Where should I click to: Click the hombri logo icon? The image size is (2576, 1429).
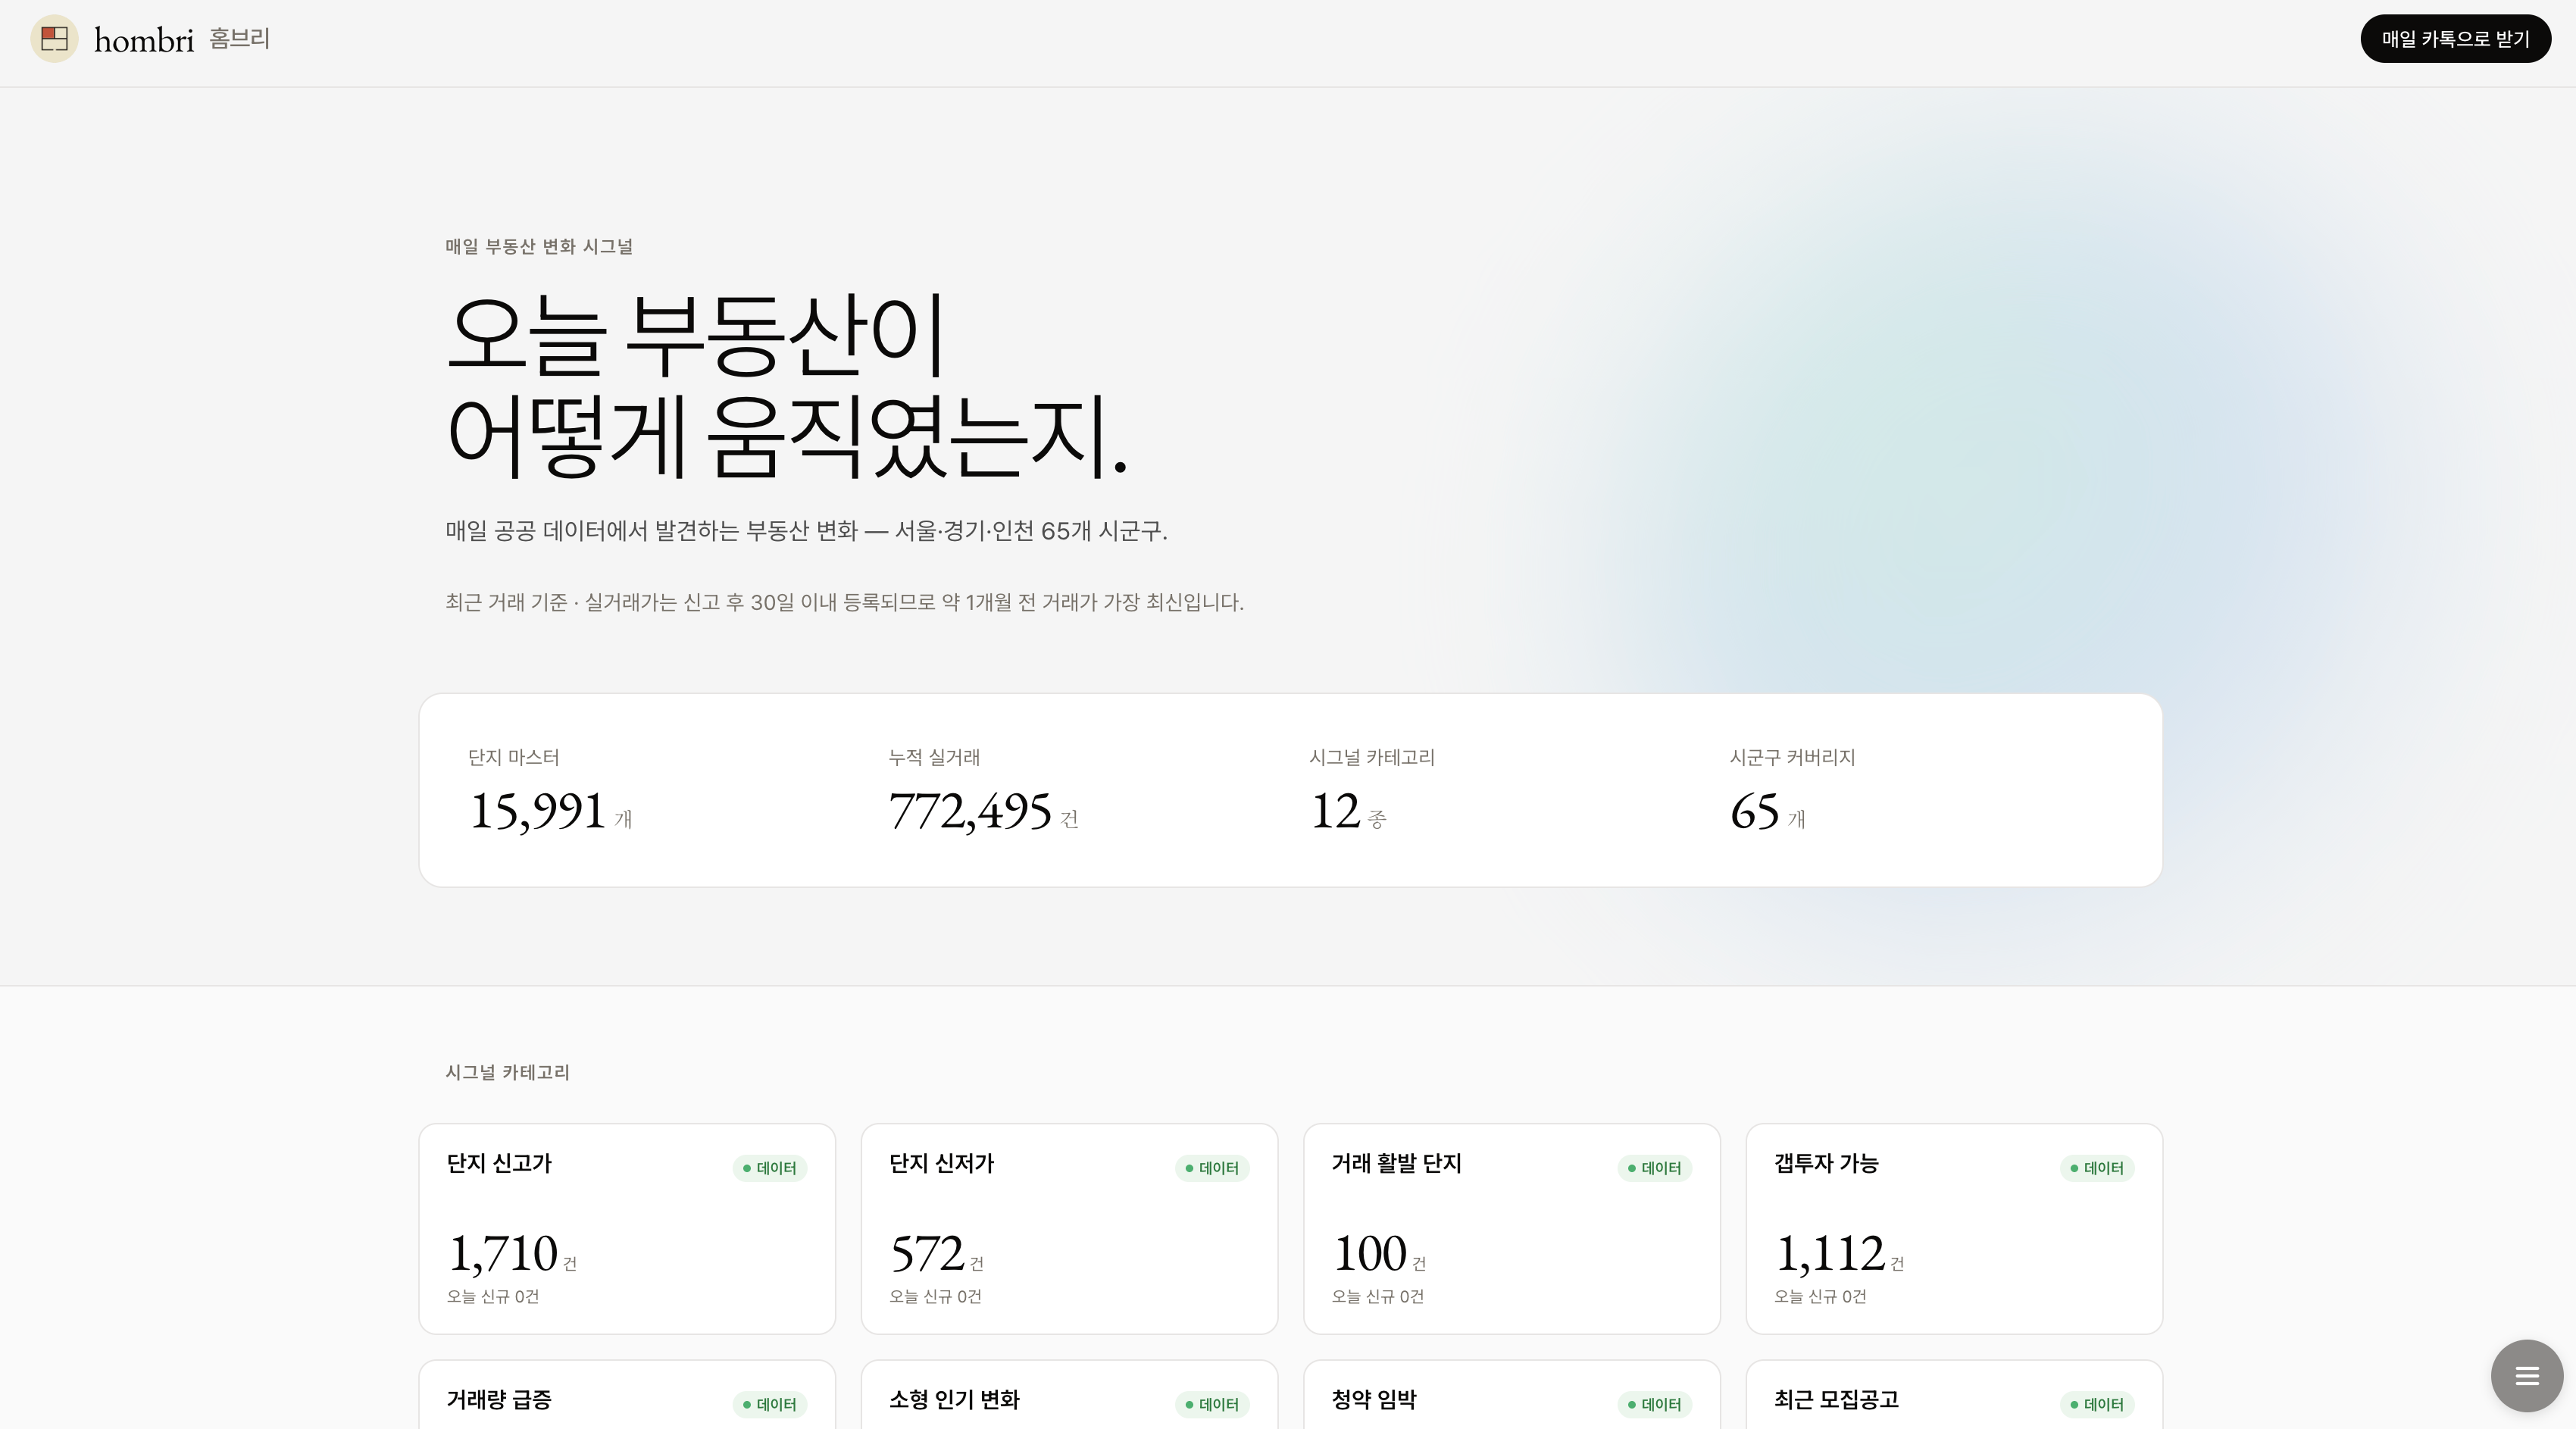(54, 39)
